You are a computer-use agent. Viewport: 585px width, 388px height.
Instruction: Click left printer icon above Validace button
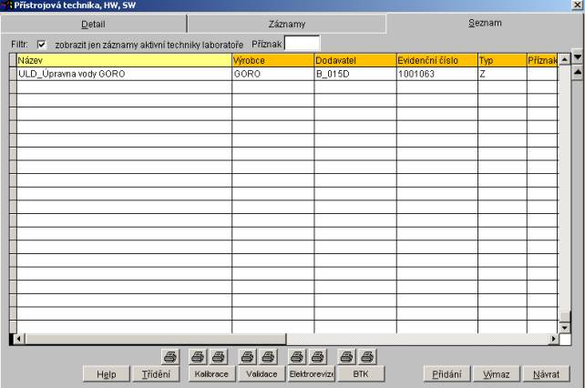[244, 358]
